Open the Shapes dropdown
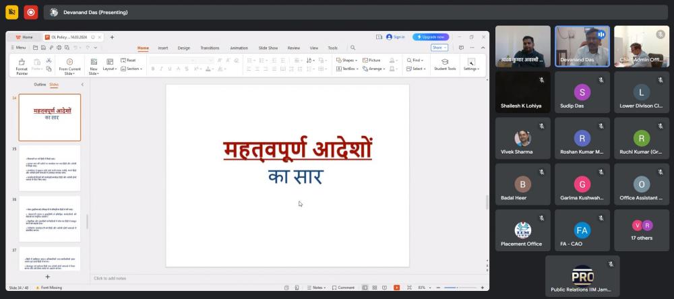Image resolution: width=674 pixels, height=299 pixels. click(x=346, y=60)
